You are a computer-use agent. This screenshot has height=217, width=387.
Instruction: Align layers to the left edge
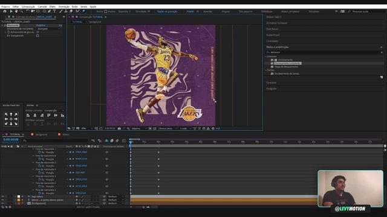click(28, 115)
